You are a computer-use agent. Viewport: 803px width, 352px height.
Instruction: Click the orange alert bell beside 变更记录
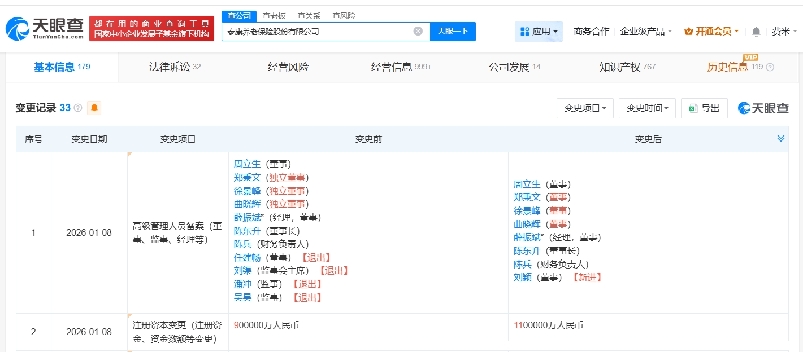point(94,108)
